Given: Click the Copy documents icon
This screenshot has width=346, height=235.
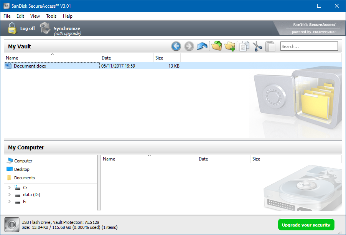Looking at the screenshot, I should coord(244,46).
